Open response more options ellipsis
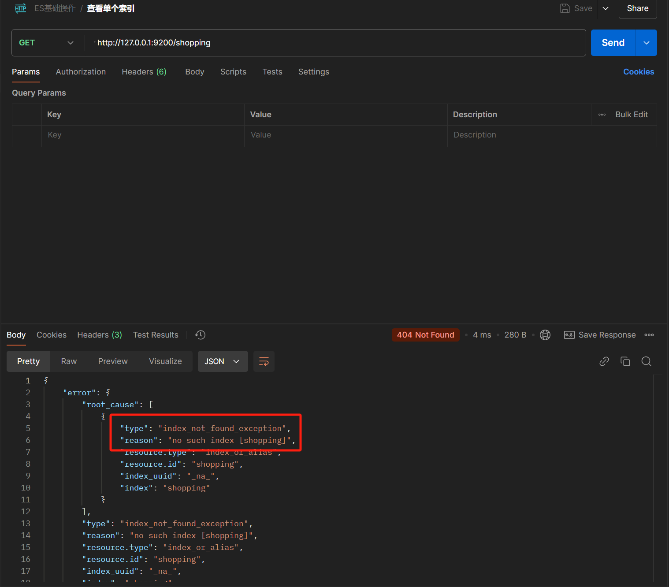The image size is (669, 587). click(649, 335)
